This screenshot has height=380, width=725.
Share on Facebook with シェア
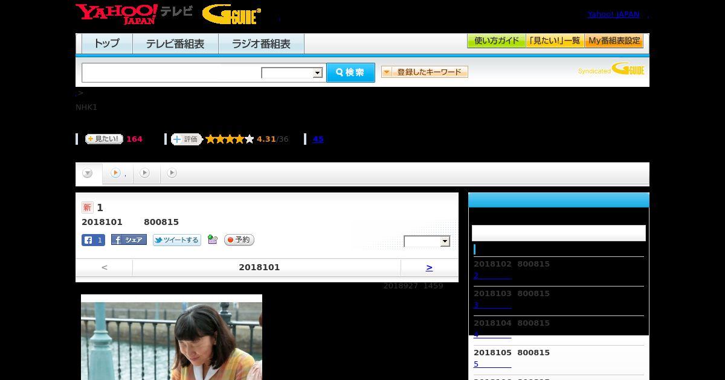coord(129,240)
